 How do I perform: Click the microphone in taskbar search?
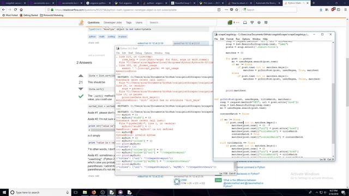click(68, 192)
